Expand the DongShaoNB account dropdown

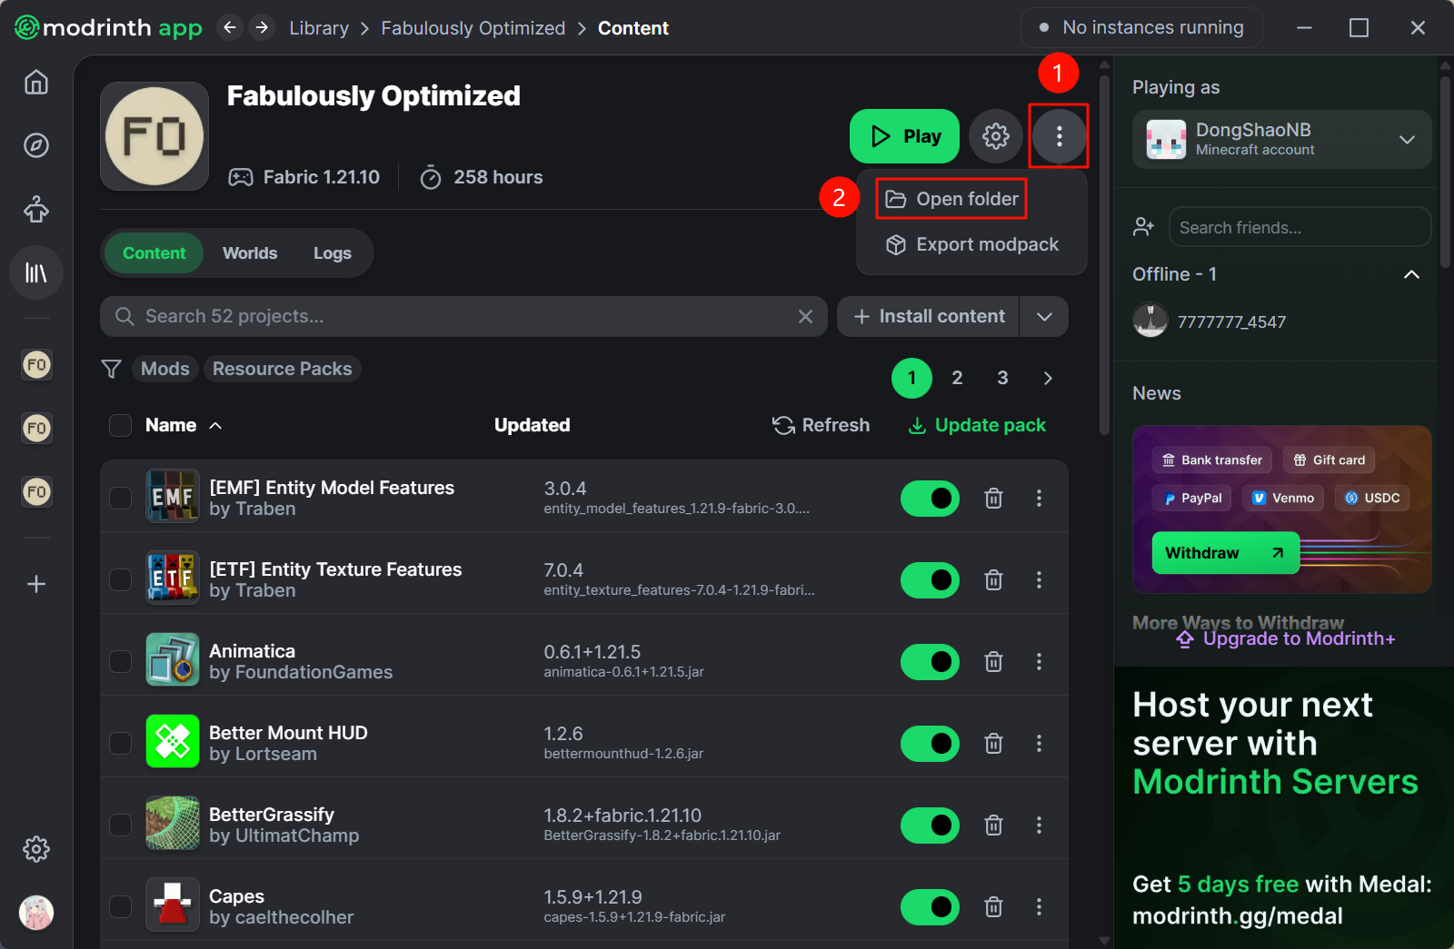pyautogui.click(x=1407, y=140)
